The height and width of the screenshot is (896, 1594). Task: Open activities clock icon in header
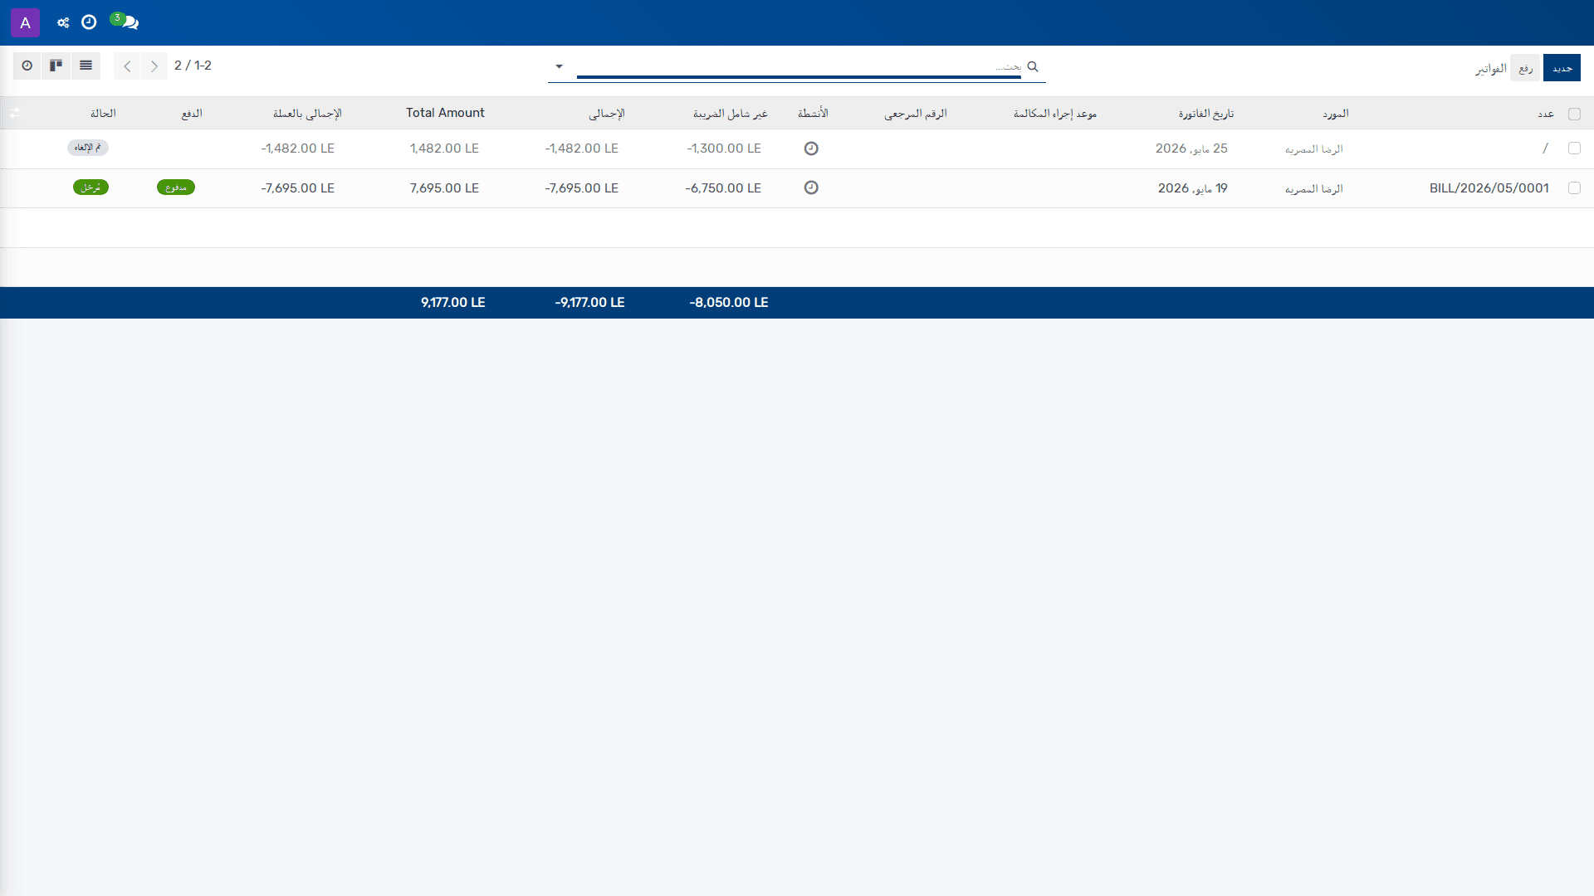tap(89, 22)
